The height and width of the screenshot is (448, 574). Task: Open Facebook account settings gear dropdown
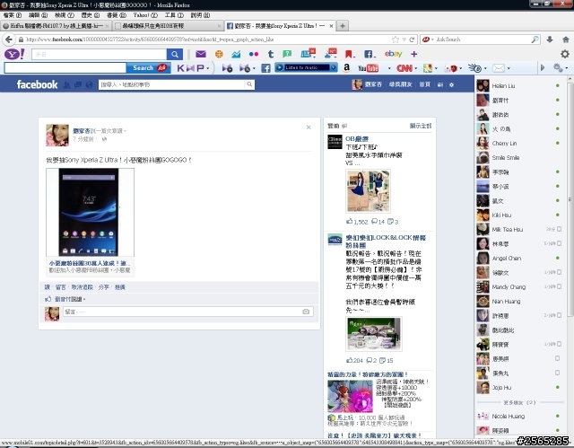pyautogui.click(x=452, y=84)
